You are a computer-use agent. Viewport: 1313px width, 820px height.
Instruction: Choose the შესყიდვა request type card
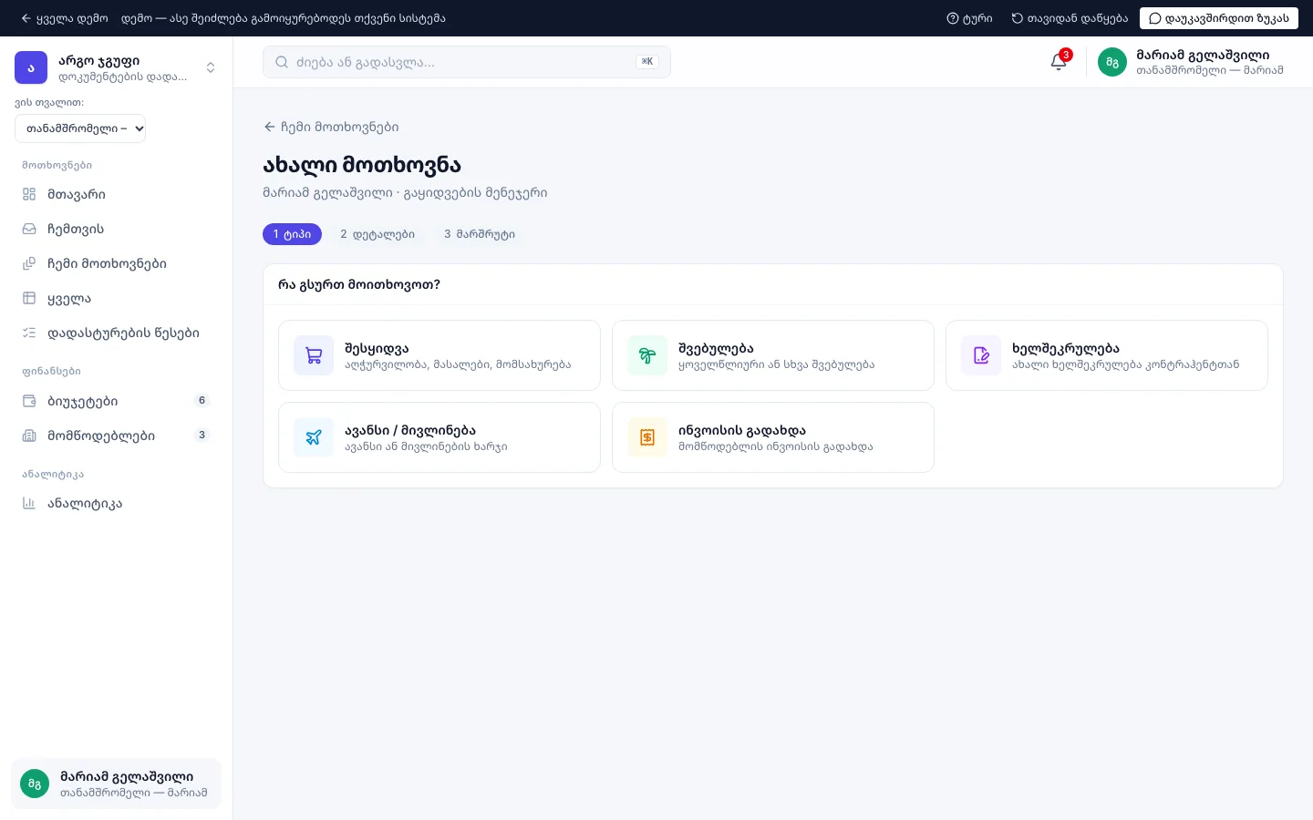[439, 355]
